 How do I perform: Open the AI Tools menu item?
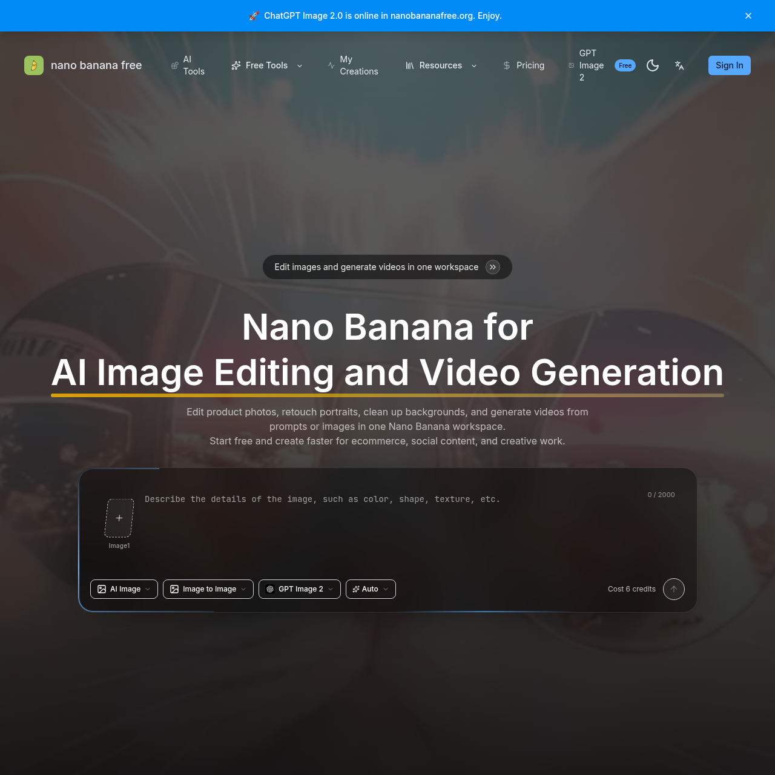pos(188,65)
